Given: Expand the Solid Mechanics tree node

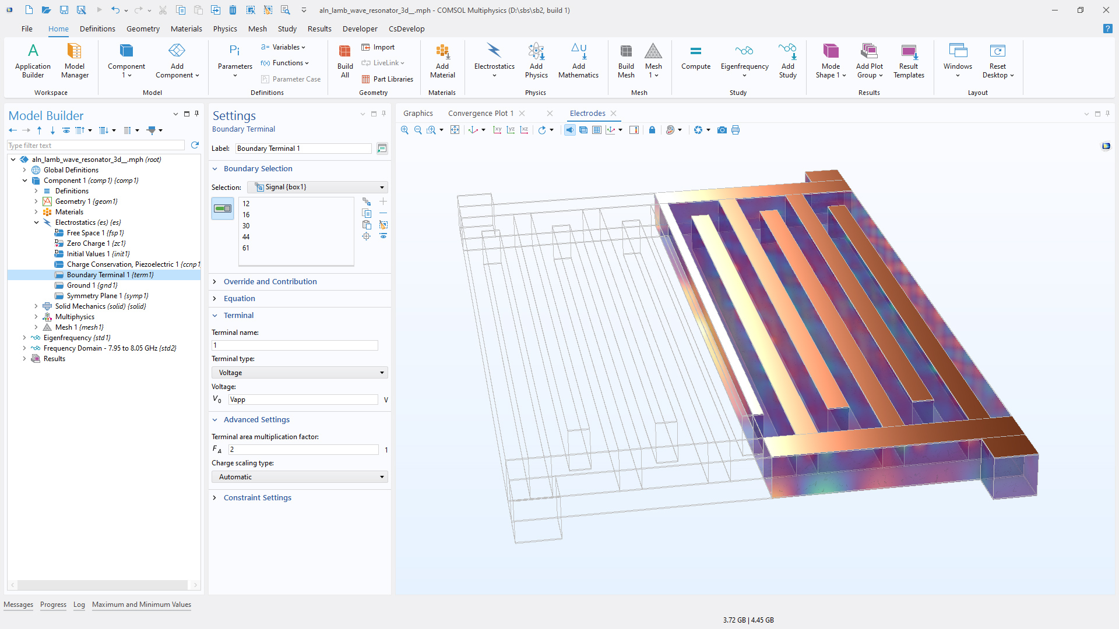Looking at the screenshot, I should tap(36, 306).
